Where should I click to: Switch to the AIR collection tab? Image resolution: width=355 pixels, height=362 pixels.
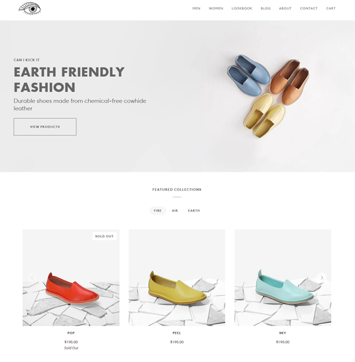175,210
